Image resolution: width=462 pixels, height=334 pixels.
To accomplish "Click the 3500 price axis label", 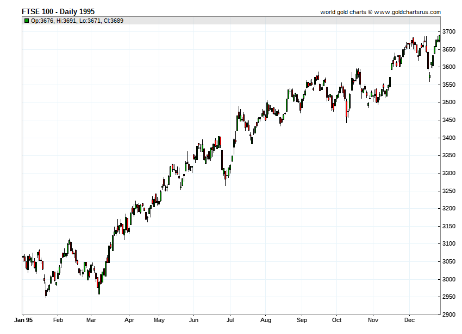I will pos(448,102).
